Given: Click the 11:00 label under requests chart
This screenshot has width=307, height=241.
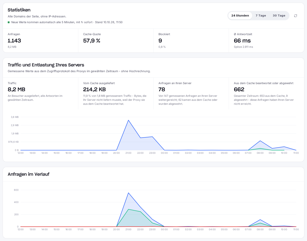Looking at the screenshot, I should pos(296,229).
